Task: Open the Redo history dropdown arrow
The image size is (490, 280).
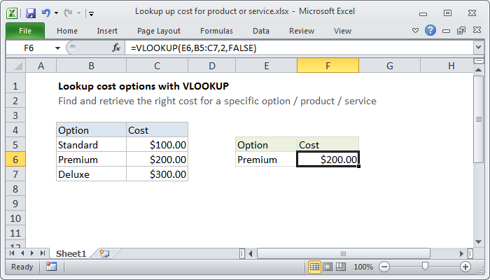Action: pyautogui.click(x=78, y=13)
